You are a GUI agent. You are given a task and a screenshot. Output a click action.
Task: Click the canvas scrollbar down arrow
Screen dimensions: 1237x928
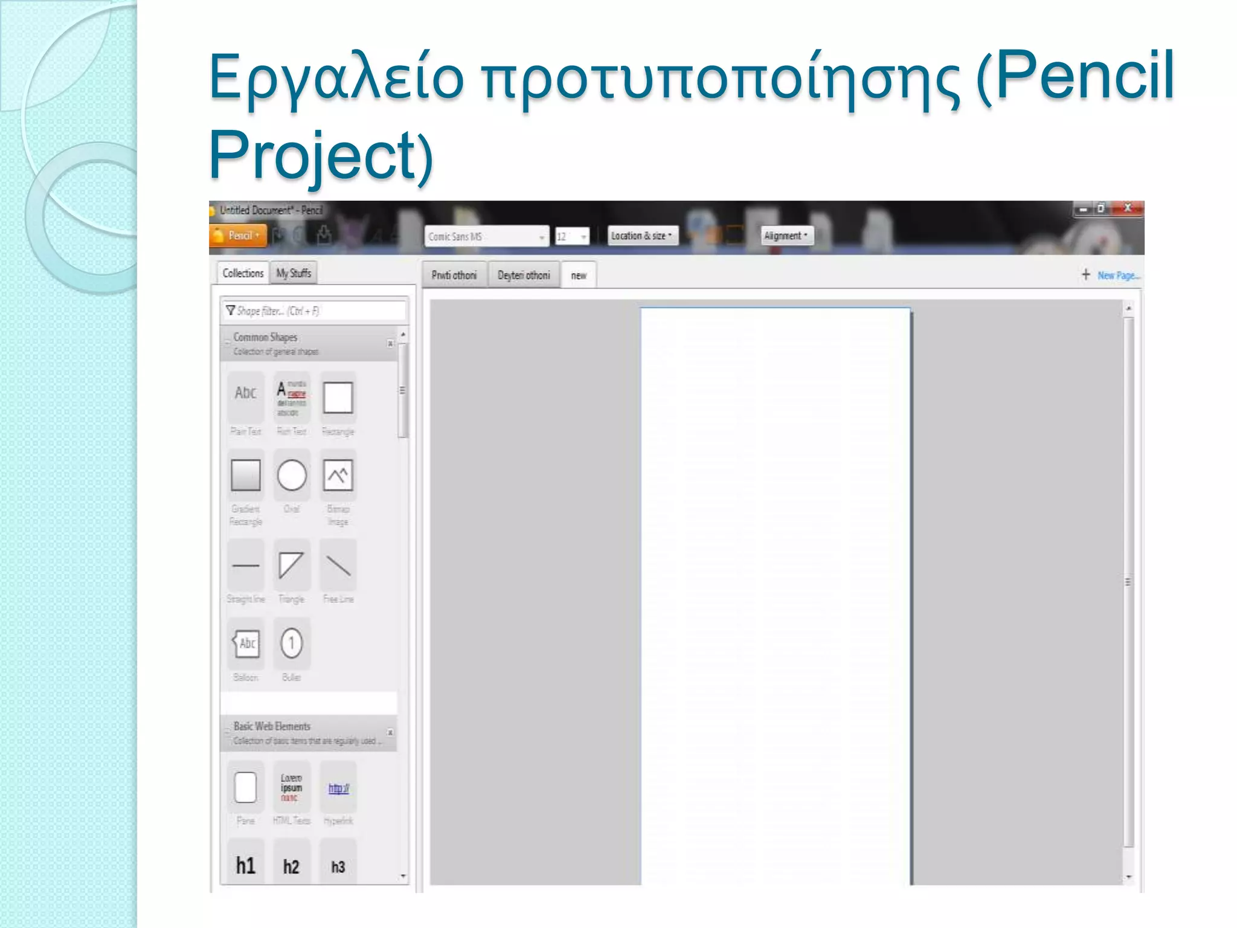click(1128, 877)
